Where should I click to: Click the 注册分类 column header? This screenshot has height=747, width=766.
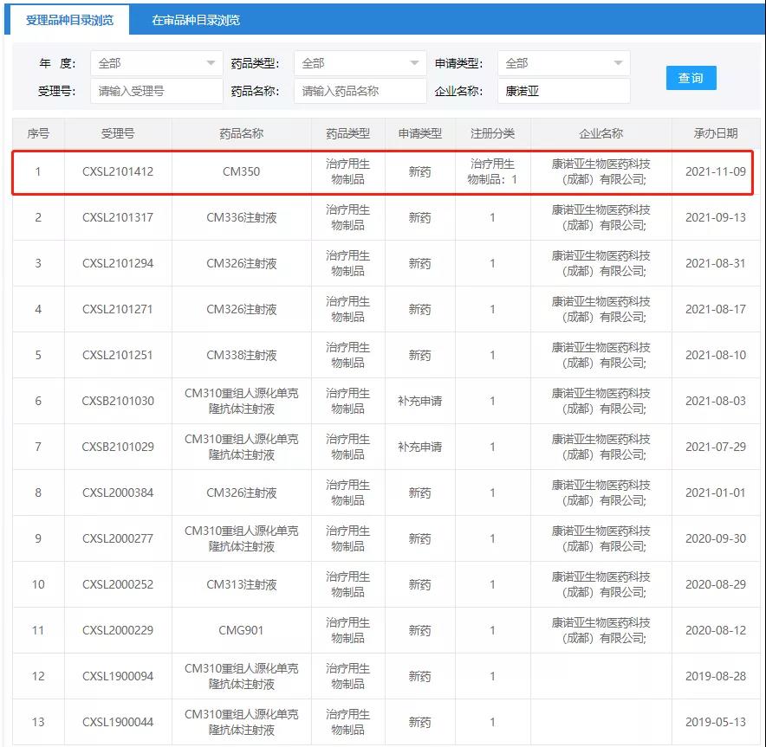(492, 133)
